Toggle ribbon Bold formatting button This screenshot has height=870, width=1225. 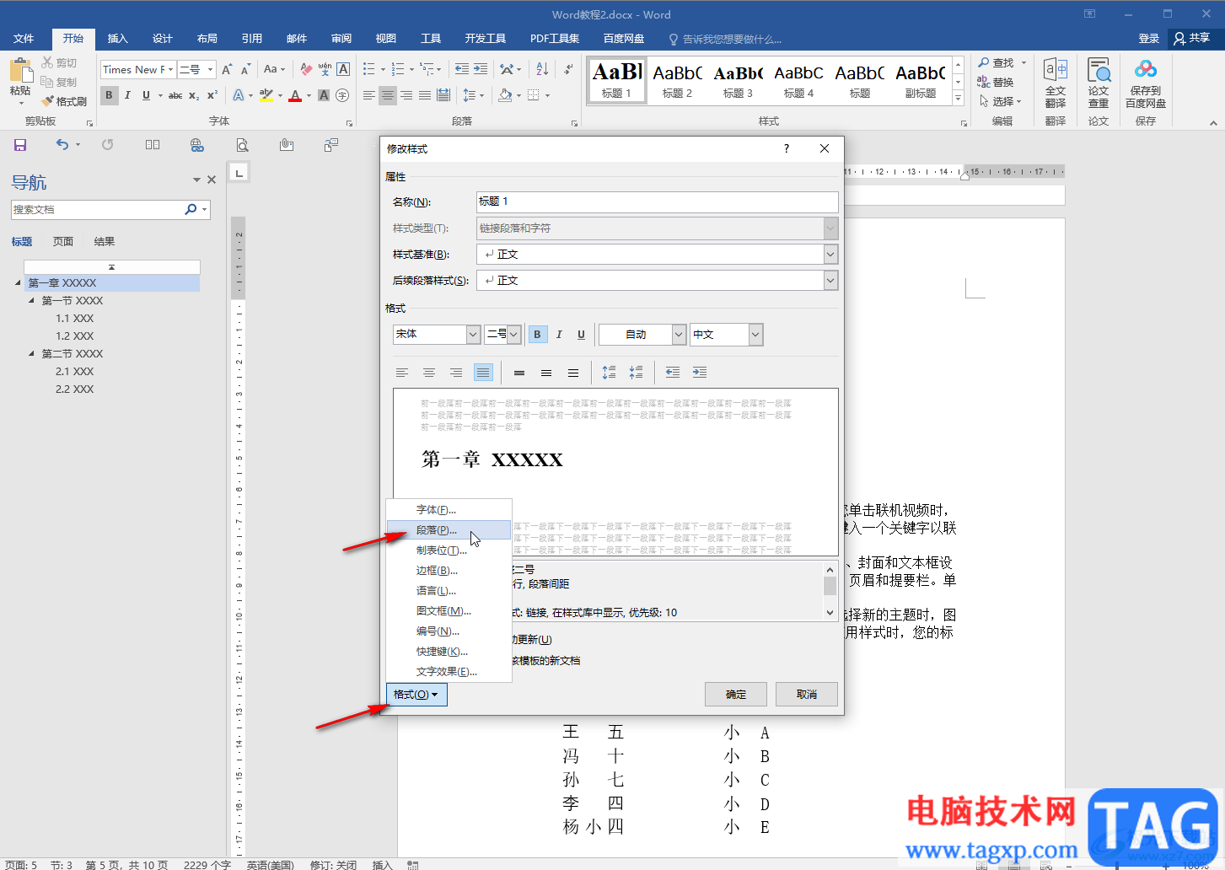[x=109, y=95]
